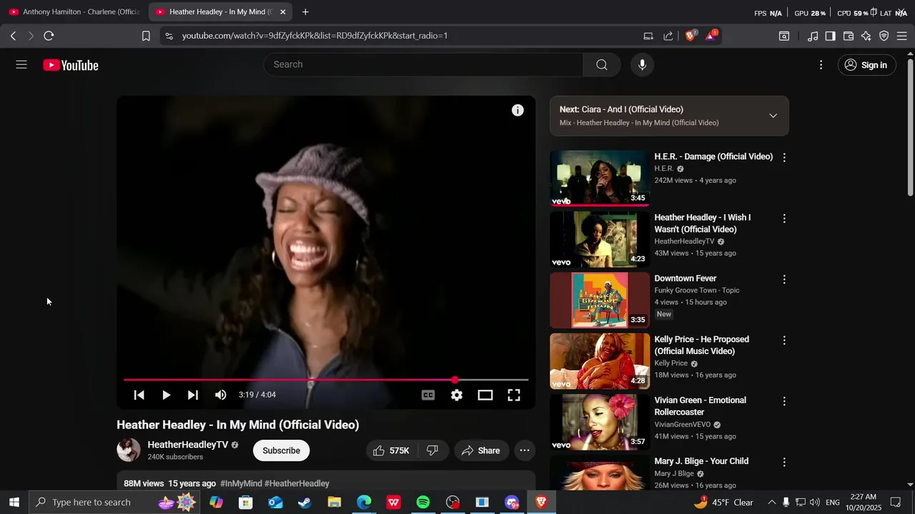Screen dimensions: 915x514
Task: Open Spotify from the taskbar
Action: click(x=423, y=503)
